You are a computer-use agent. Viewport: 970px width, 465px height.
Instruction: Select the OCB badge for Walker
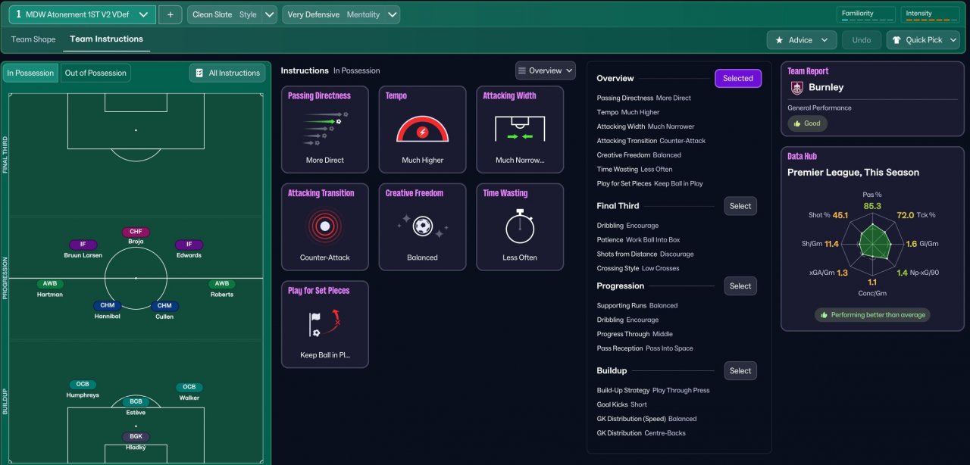coord(189,387)
